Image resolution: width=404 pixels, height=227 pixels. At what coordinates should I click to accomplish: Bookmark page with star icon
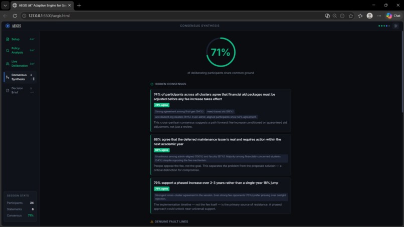(351, 16)
